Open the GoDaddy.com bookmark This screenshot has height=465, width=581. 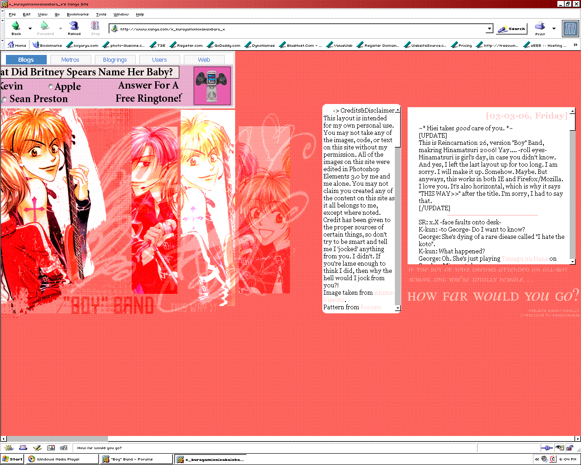(224, 45)
